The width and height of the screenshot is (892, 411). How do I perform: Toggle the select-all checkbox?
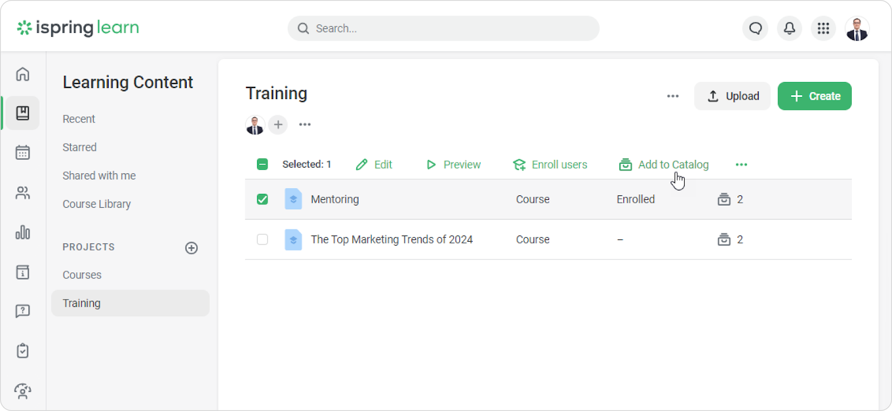click(262, 164)
